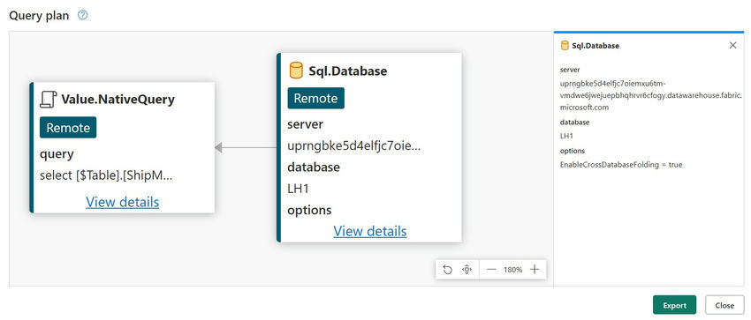Click the Sql.Database cylinder icon in the node
This screenshot has width=751, height=320.
tap(296, 71)
